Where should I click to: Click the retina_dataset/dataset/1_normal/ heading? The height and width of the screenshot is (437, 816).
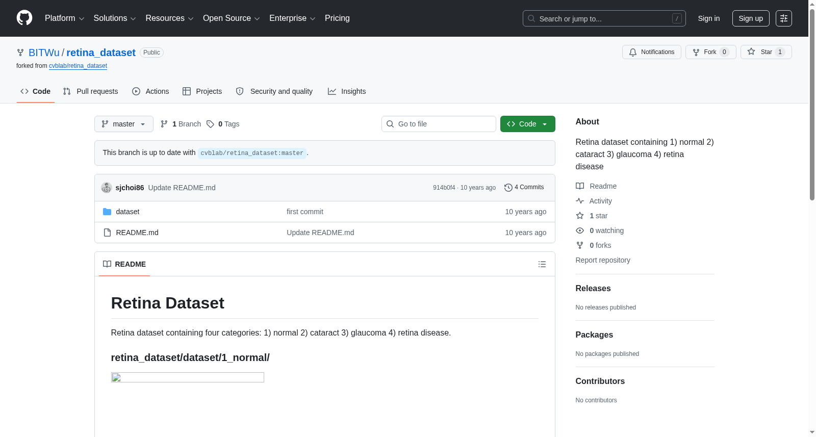190,357
